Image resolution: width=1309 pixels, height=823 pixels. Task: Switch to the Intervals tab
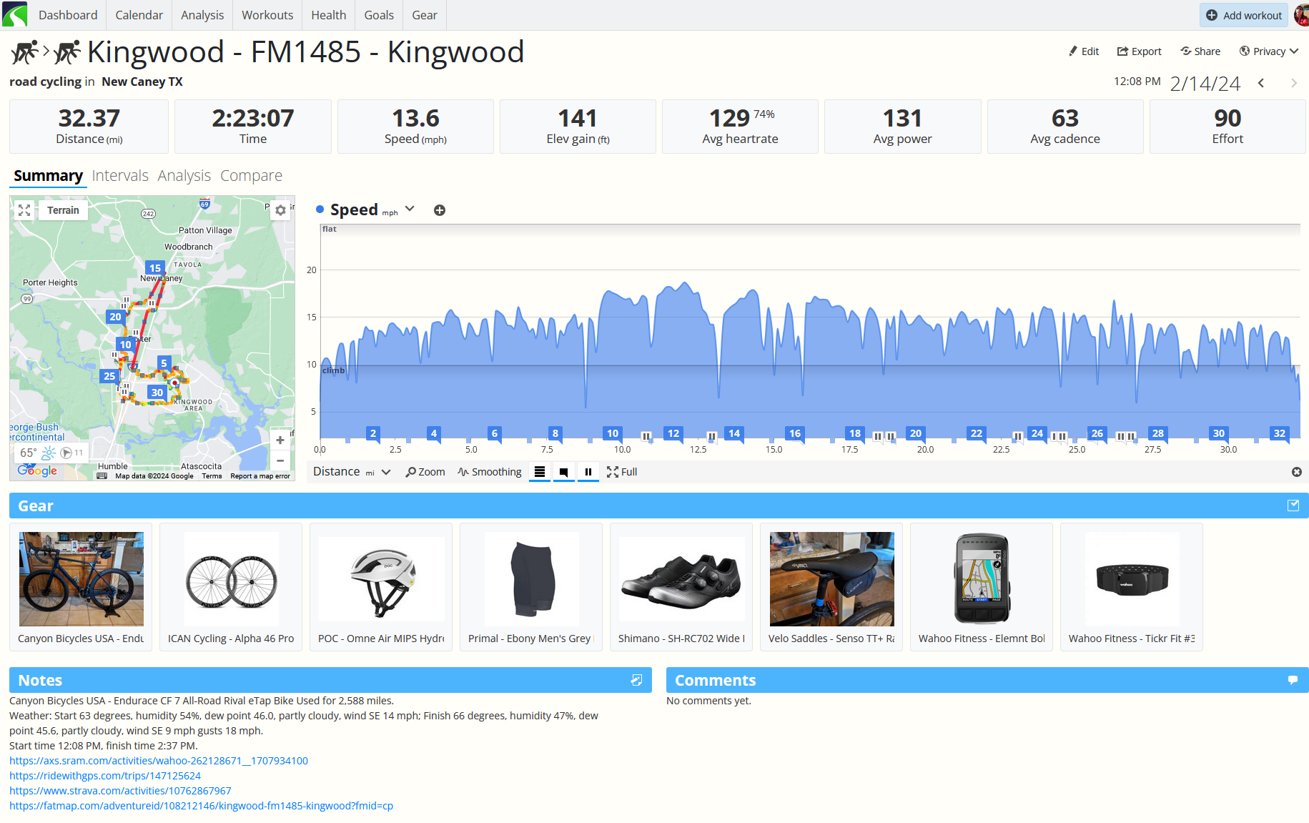(120, 176)
